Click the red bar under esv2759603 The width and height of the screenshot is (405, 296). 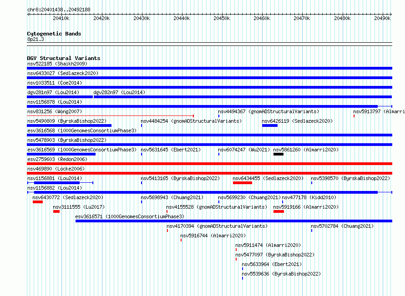(209, 164)
